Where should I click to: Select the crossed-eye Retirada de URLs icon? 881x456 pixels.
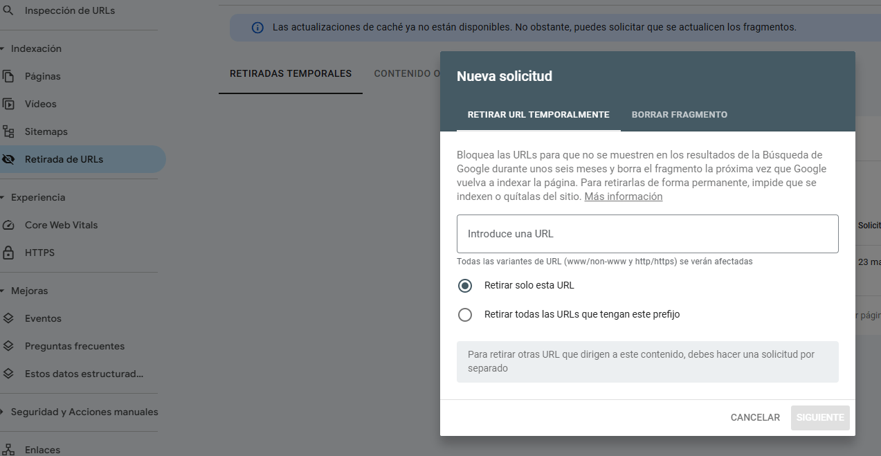click(x=12, y=159)
